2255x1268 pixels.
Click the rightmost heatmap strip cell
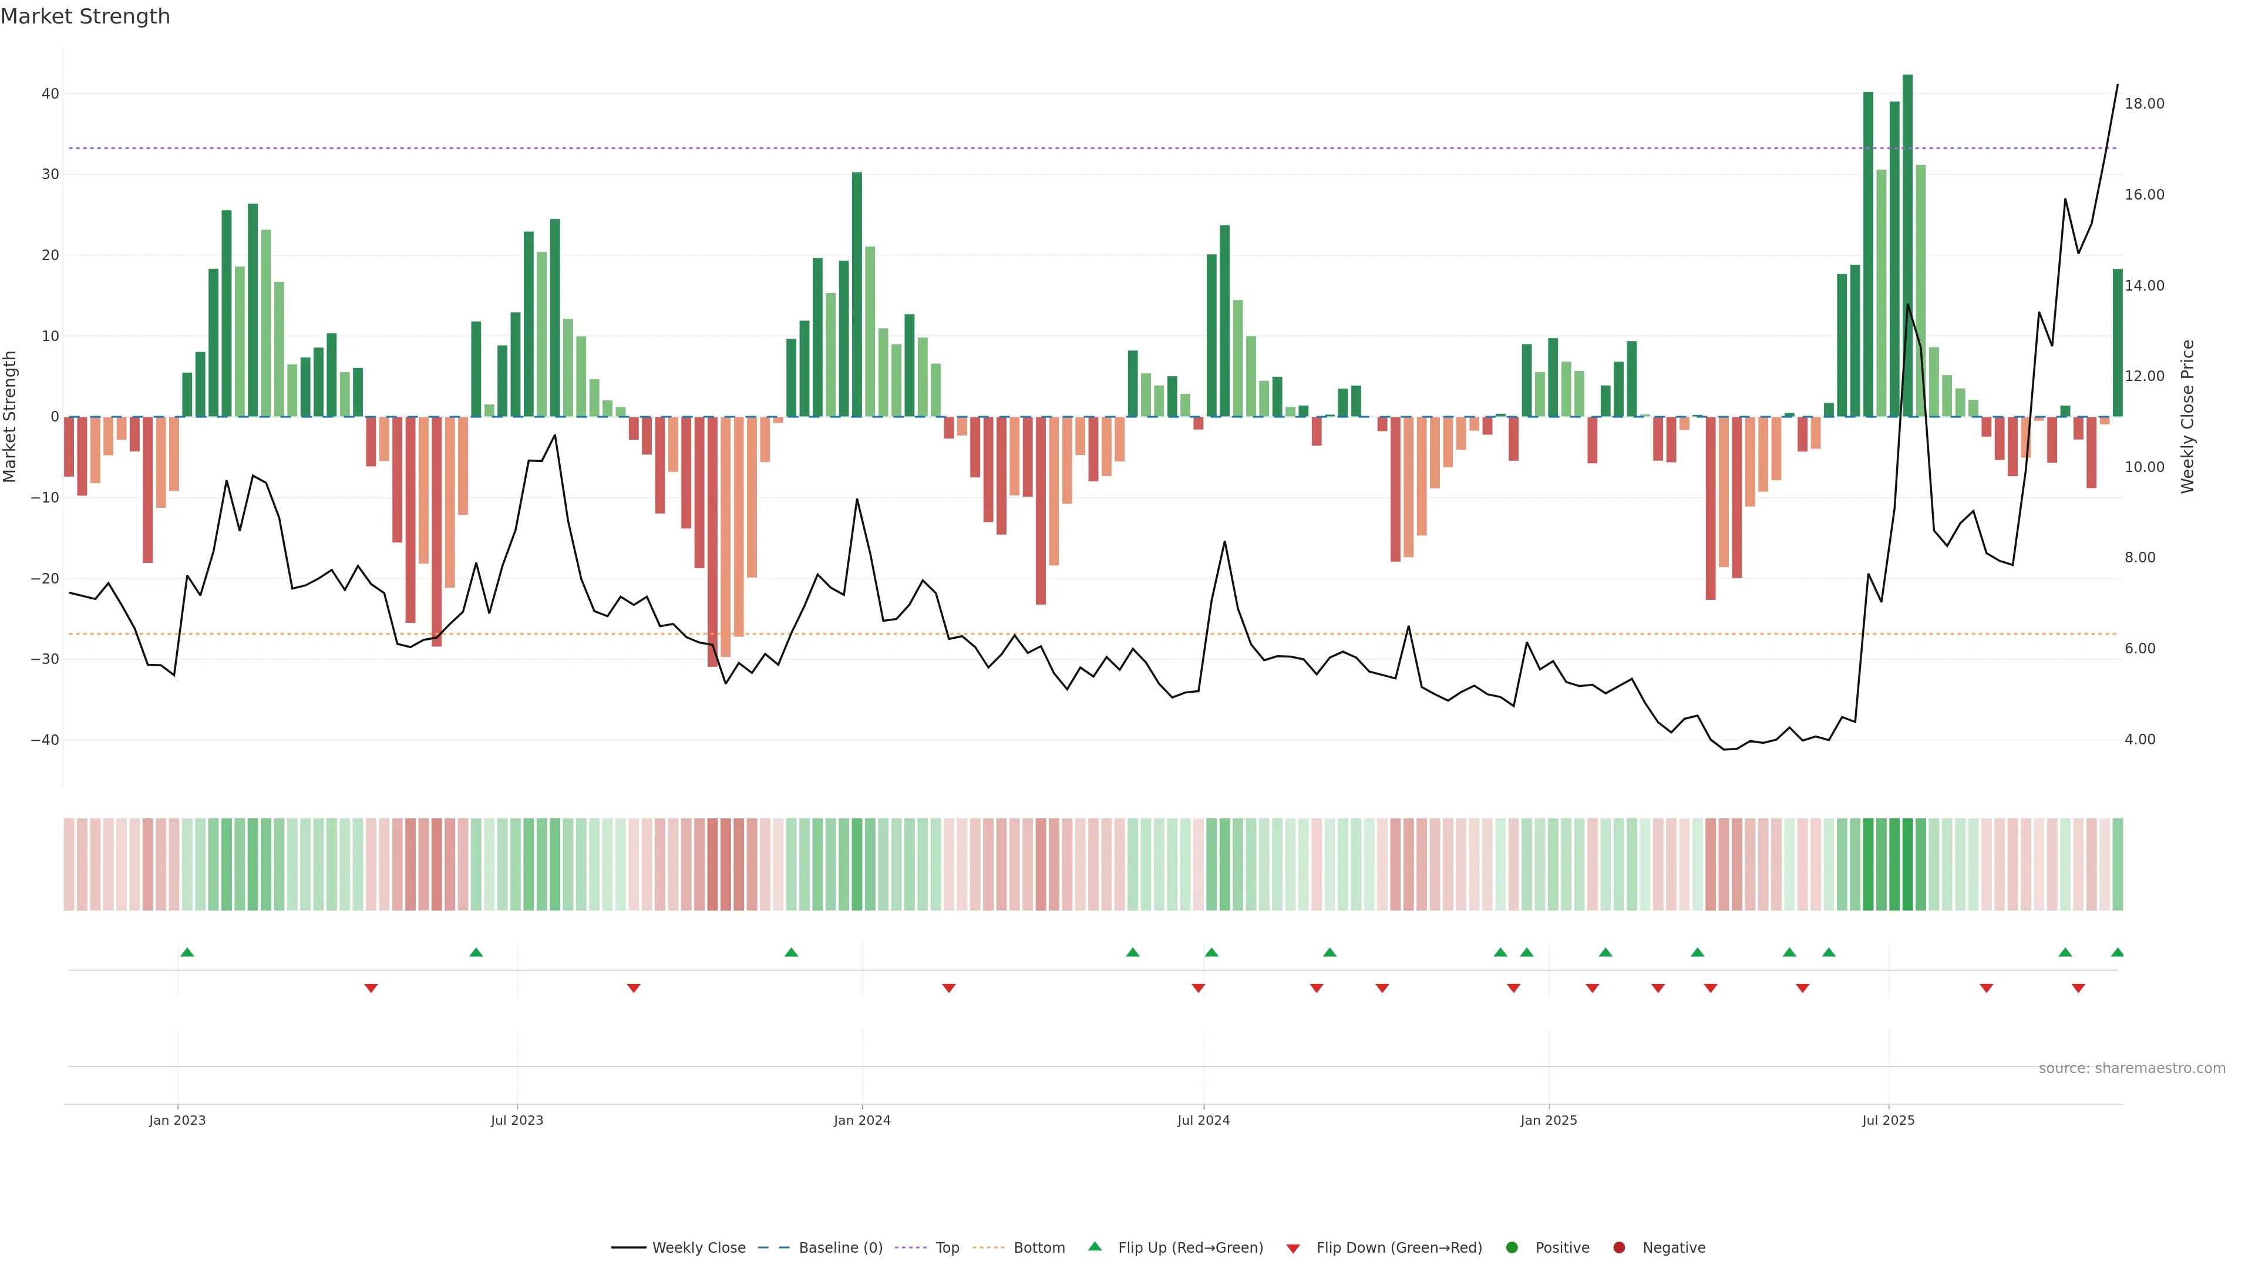(x=2118, y=865)
